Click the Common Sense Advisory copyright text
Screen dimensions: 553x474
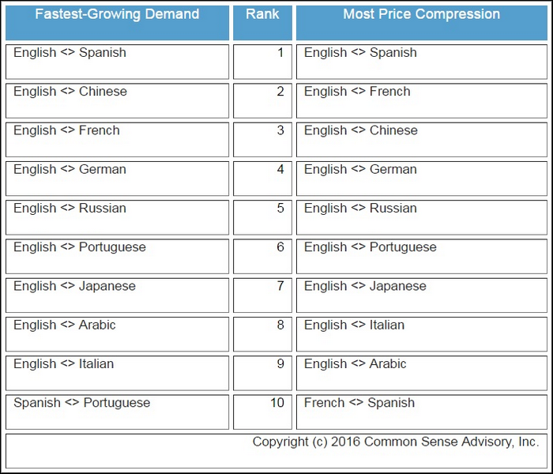[x=396, y=442]
